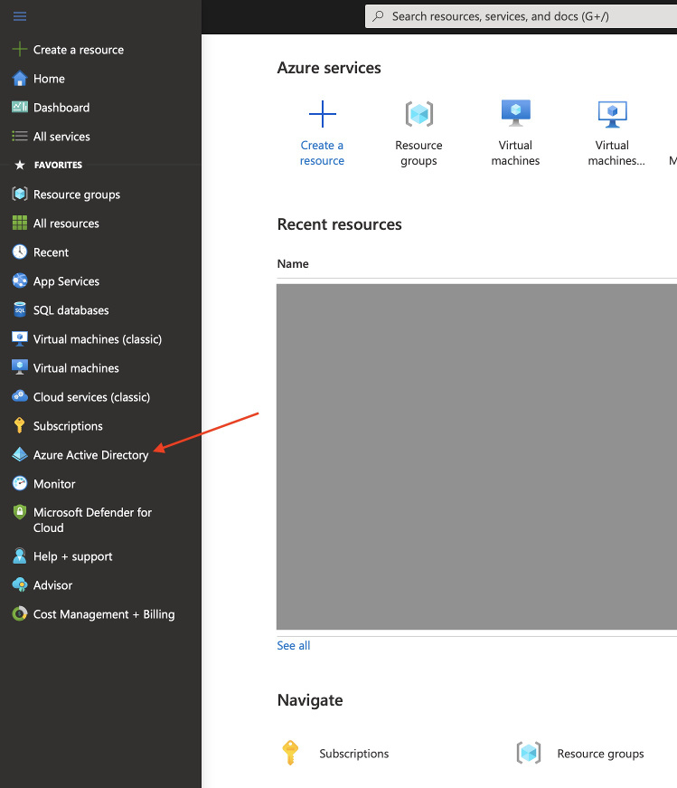Click the Resource groups label in Azure services

click(418, 153)
